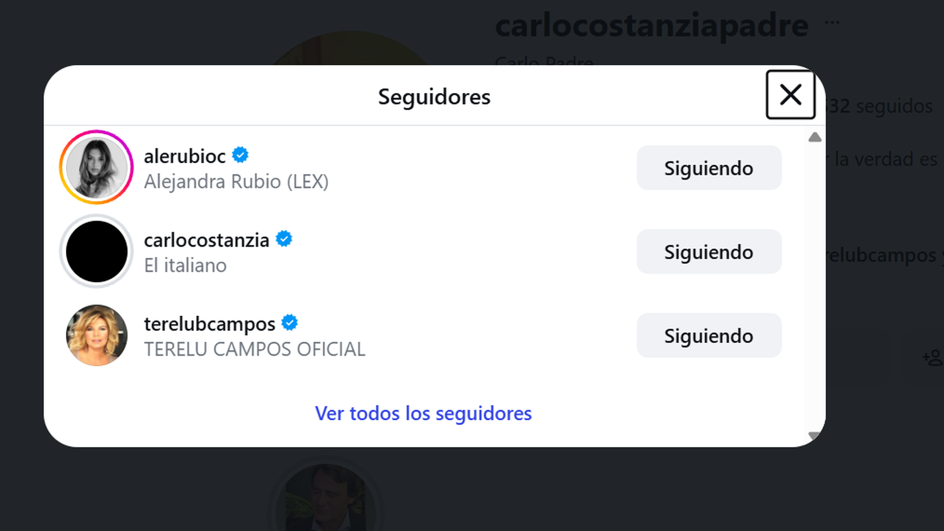Click the verified badge next to carlocostanzia
The height and width of the screenshot is (531, 944).
tap(284, 239)
